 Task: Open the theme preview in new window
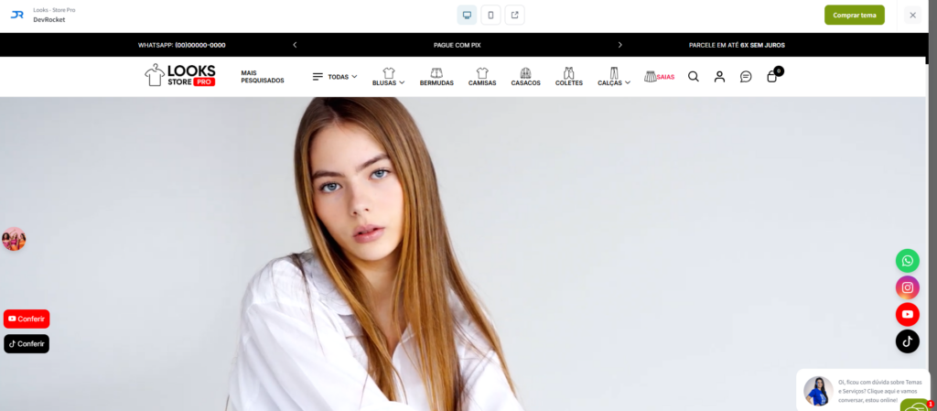coord(514,15)
